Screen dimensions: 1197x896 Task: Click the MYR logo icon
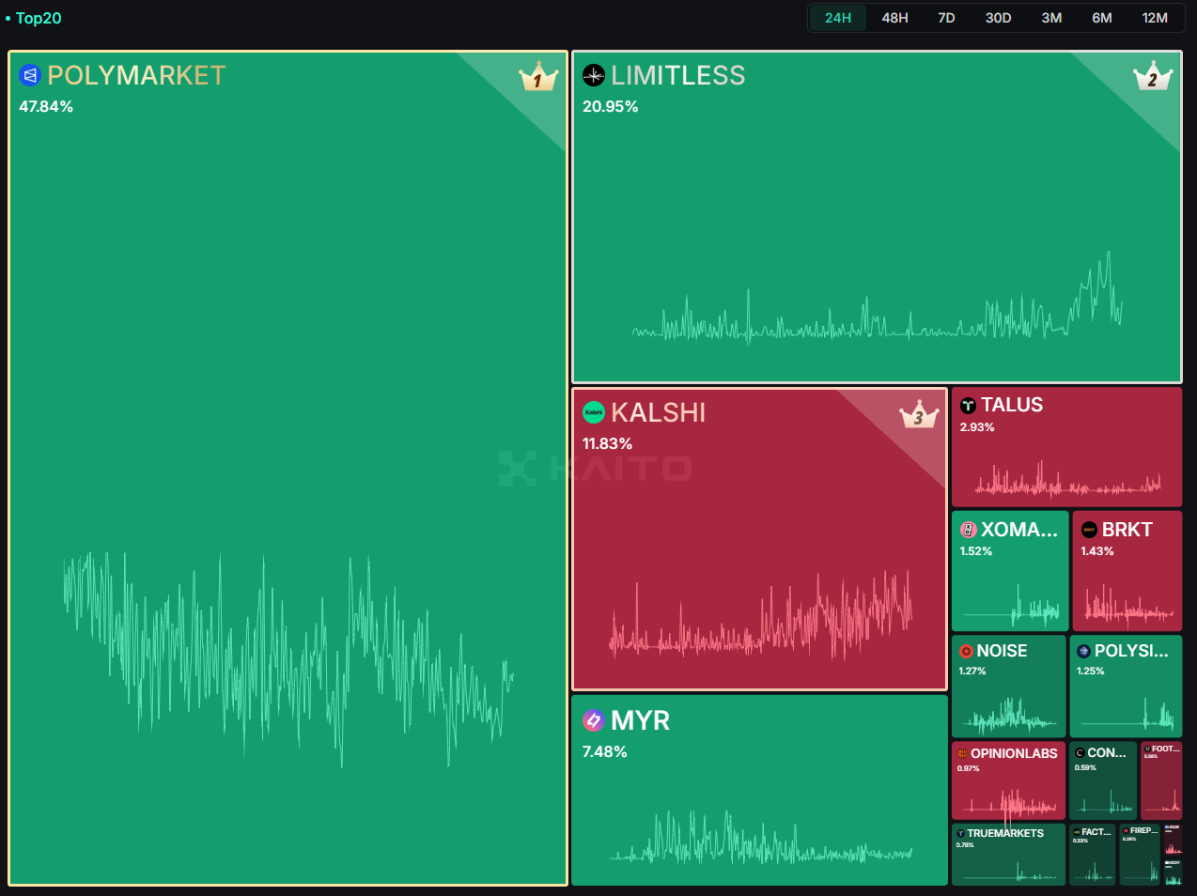[x=594, y=720]
